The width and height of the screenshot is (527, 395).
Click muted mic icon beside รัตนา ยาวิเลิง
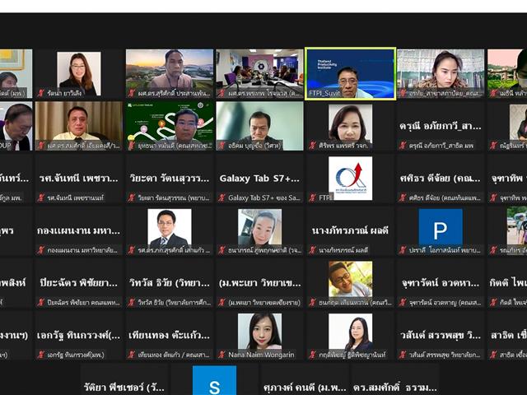(x=41, y=93)
